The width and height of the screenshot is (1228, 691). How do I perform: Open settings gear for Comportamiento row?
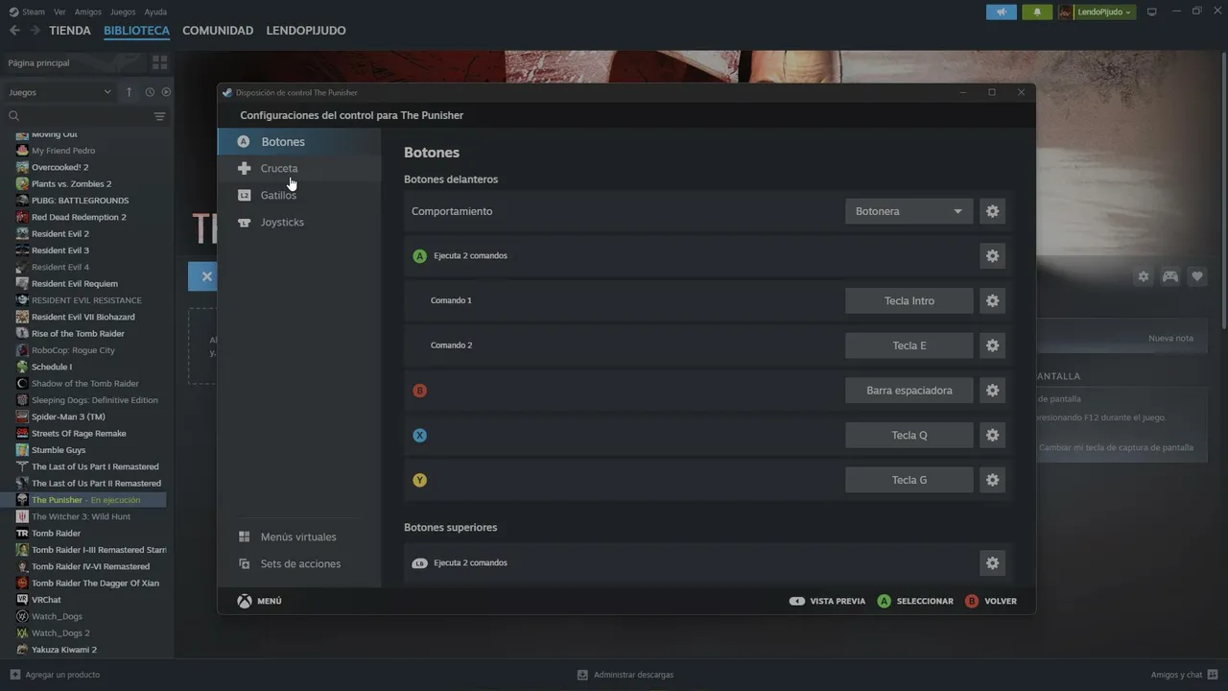tap(992, 211)
